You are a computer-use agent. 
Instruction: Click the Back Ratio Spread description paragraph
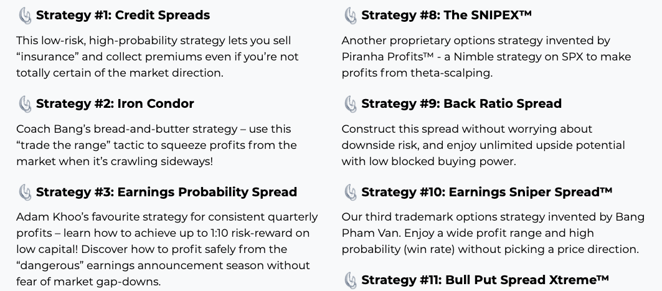pos(483,145)
